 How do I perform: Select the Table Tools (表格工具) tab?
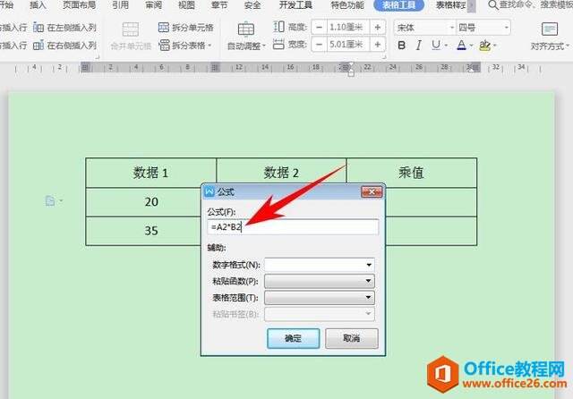(398, 5)
